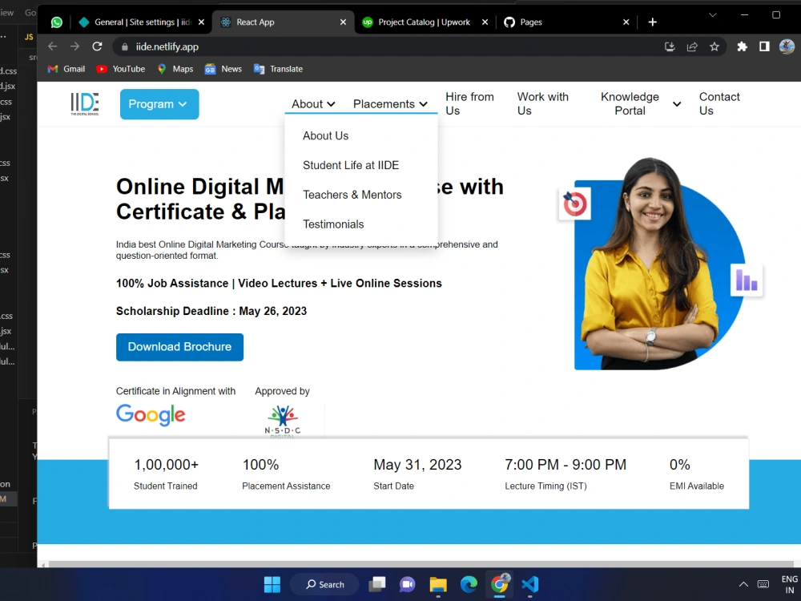Open YouTube bookmark

[x=121, y=69]
